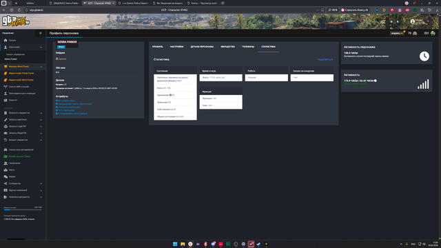Open the Детали персонажа tab
441x248 pixels.
202,47
